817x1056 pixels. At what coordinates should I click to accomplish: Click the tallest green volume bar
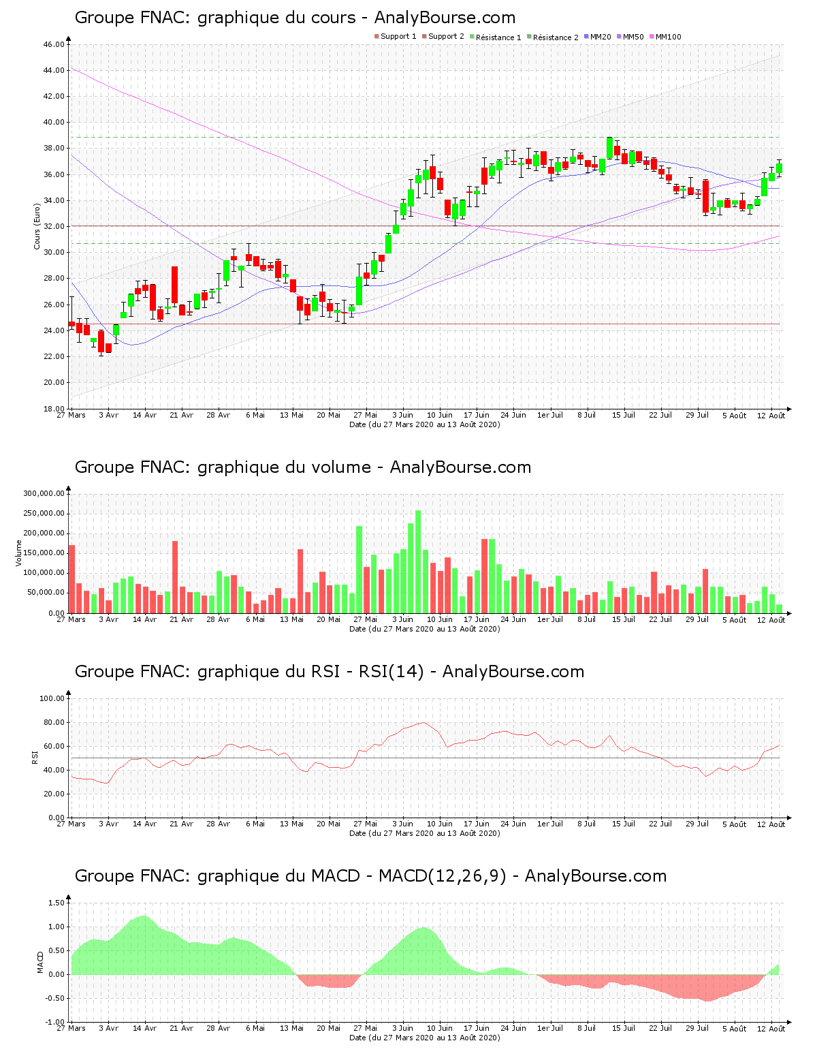tap(418, 561)
